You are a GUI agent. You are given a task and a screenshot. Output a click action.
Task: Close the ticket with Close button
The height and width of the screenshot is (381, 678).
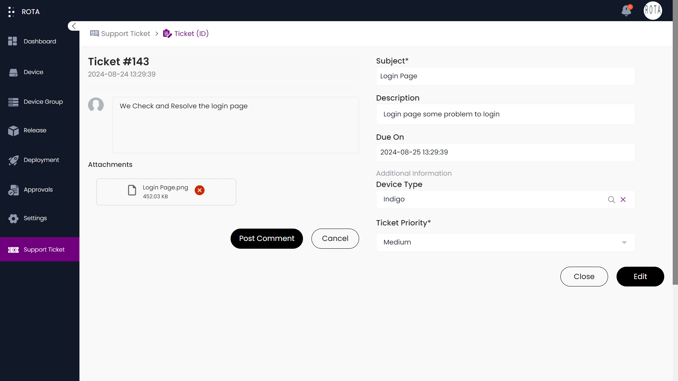tap(584, 277)
